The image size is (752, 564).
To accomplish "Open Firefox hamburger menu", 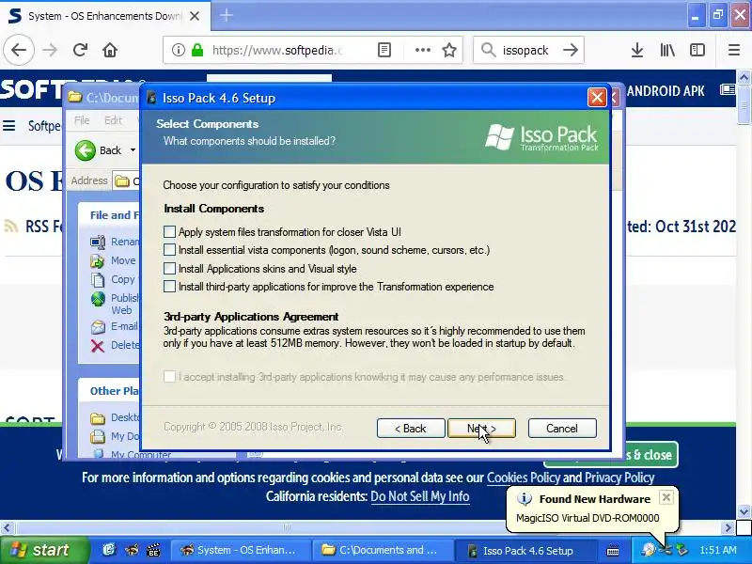I will coord(734,50).
